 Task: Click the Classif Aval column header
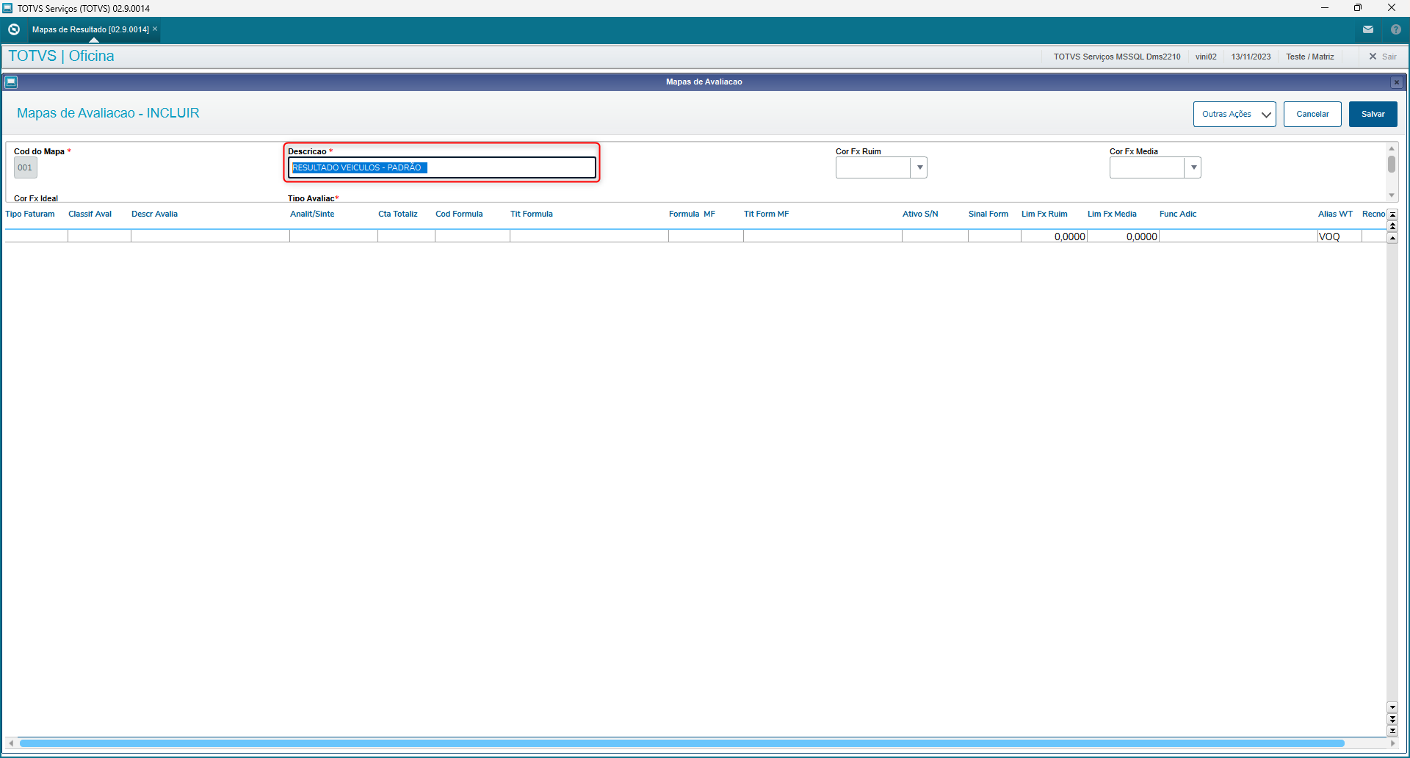(90, 214)
